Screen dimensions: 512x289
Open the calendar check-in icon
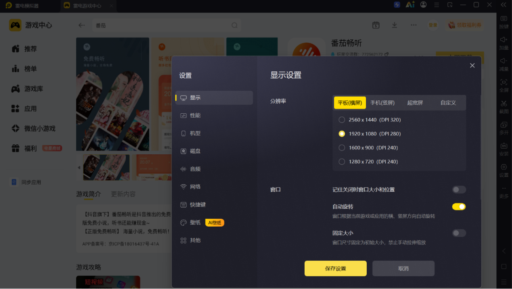[376, 25]
